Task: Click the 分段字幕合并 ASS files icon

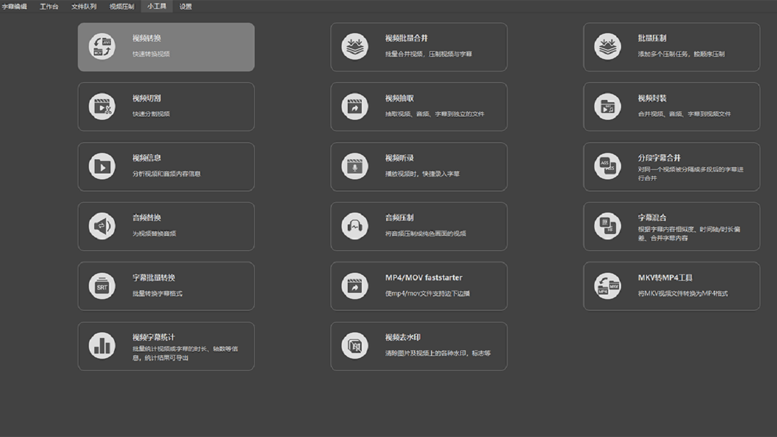Action: [x=608, y=166]
